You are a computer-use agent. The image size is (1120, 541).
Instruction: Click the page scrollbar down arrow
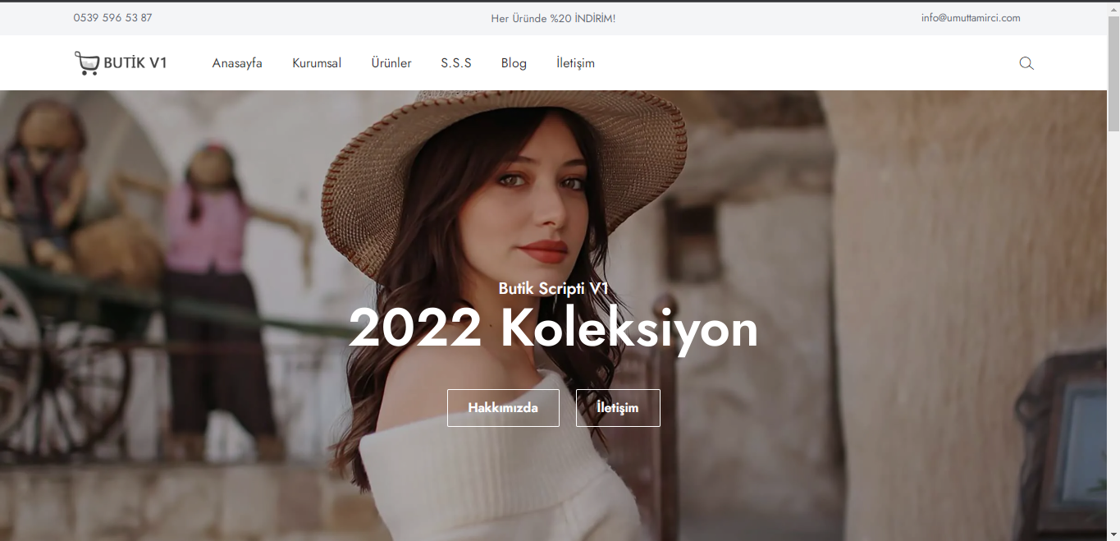point(1113,534)
